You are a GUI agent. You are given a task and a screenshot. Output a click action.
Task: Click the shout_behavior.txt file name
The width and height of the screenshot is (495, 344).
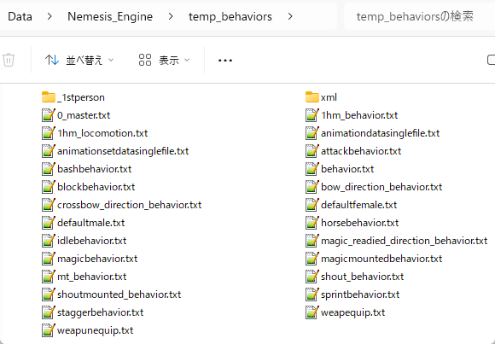pyautogui.click(x=363, y=277)
